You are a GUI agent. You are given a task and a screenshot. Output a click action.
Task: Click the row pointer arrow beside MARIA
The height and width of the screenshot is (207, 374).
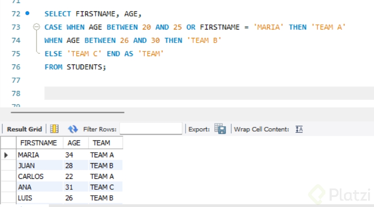tap(6, 155)
